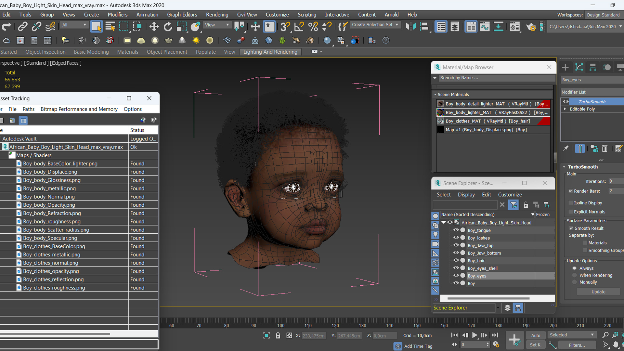Remove modifier using trash icon
Screen dimensions: 624x351
(604, 149)
